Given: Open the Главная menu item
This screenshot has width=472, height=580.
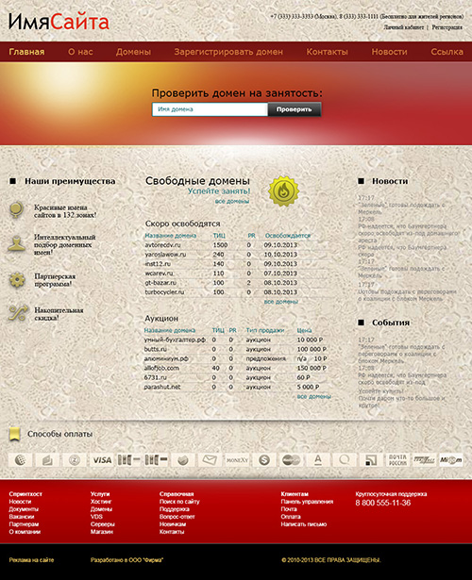Looking at the screenshot, I should click(26, 52).
